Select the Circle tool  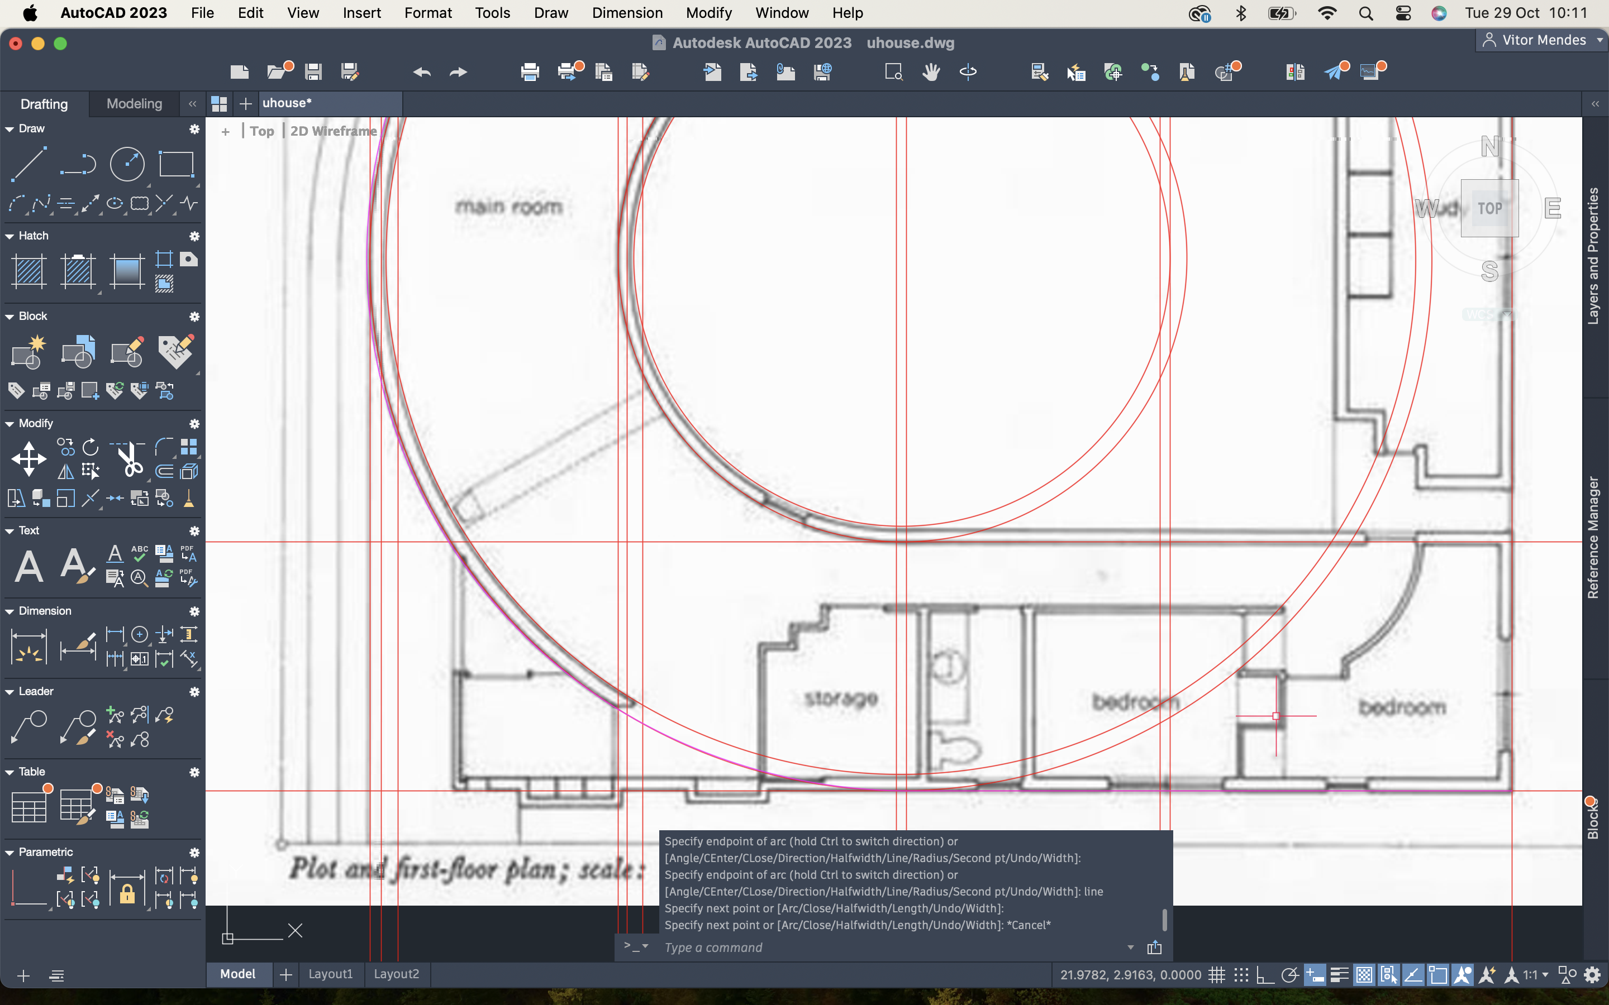point(127,164)
